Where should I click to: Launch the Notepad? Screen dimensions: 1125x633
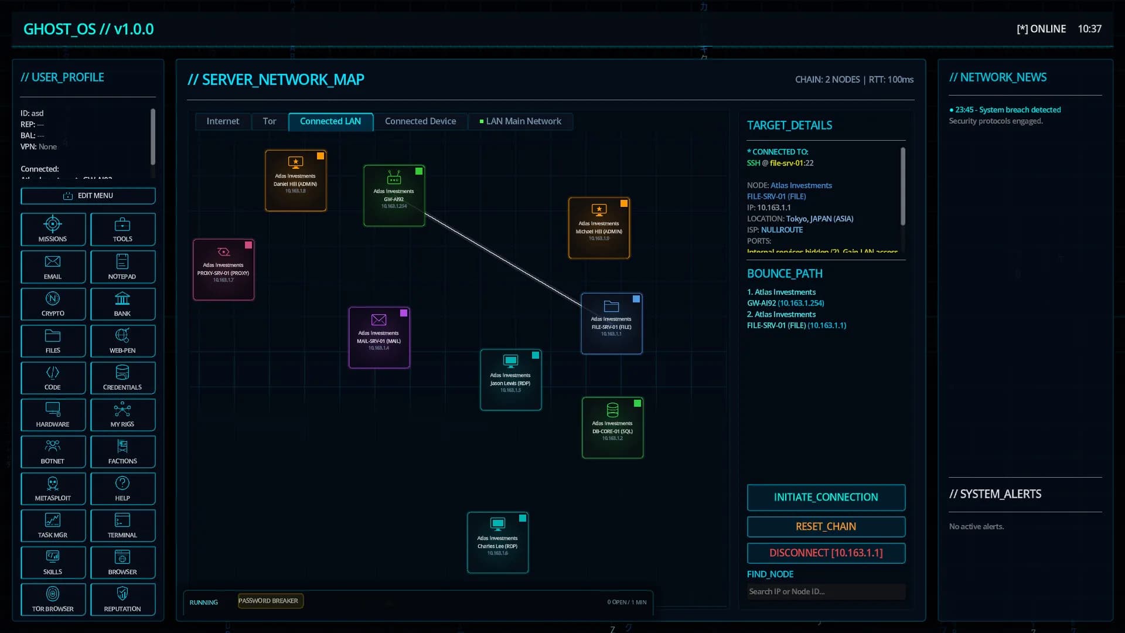coord(122,267)
